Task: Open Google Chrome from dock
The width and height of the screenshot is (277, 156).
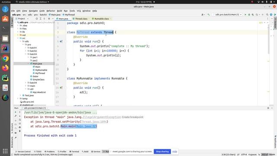Action: click(x=5, y=58)
